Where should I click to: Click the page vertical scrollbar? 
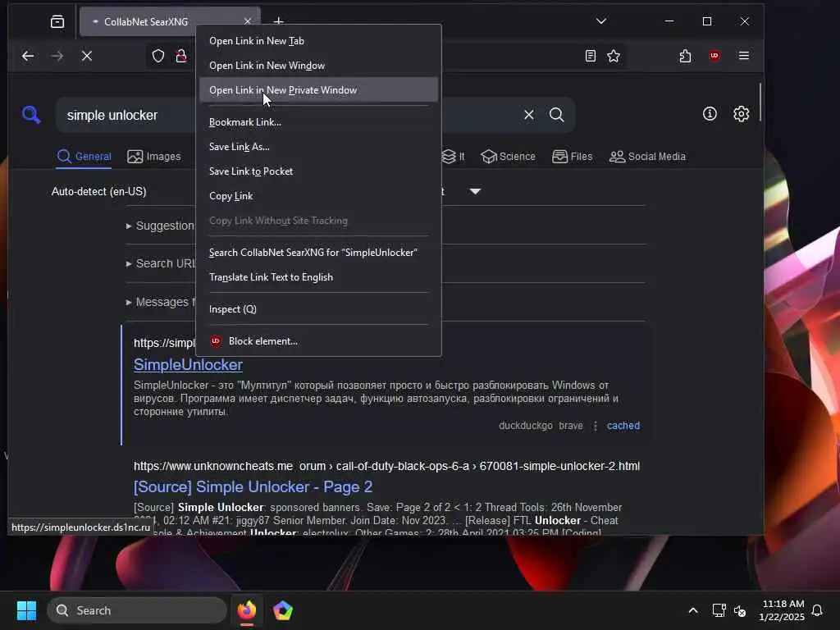point(760,103)
